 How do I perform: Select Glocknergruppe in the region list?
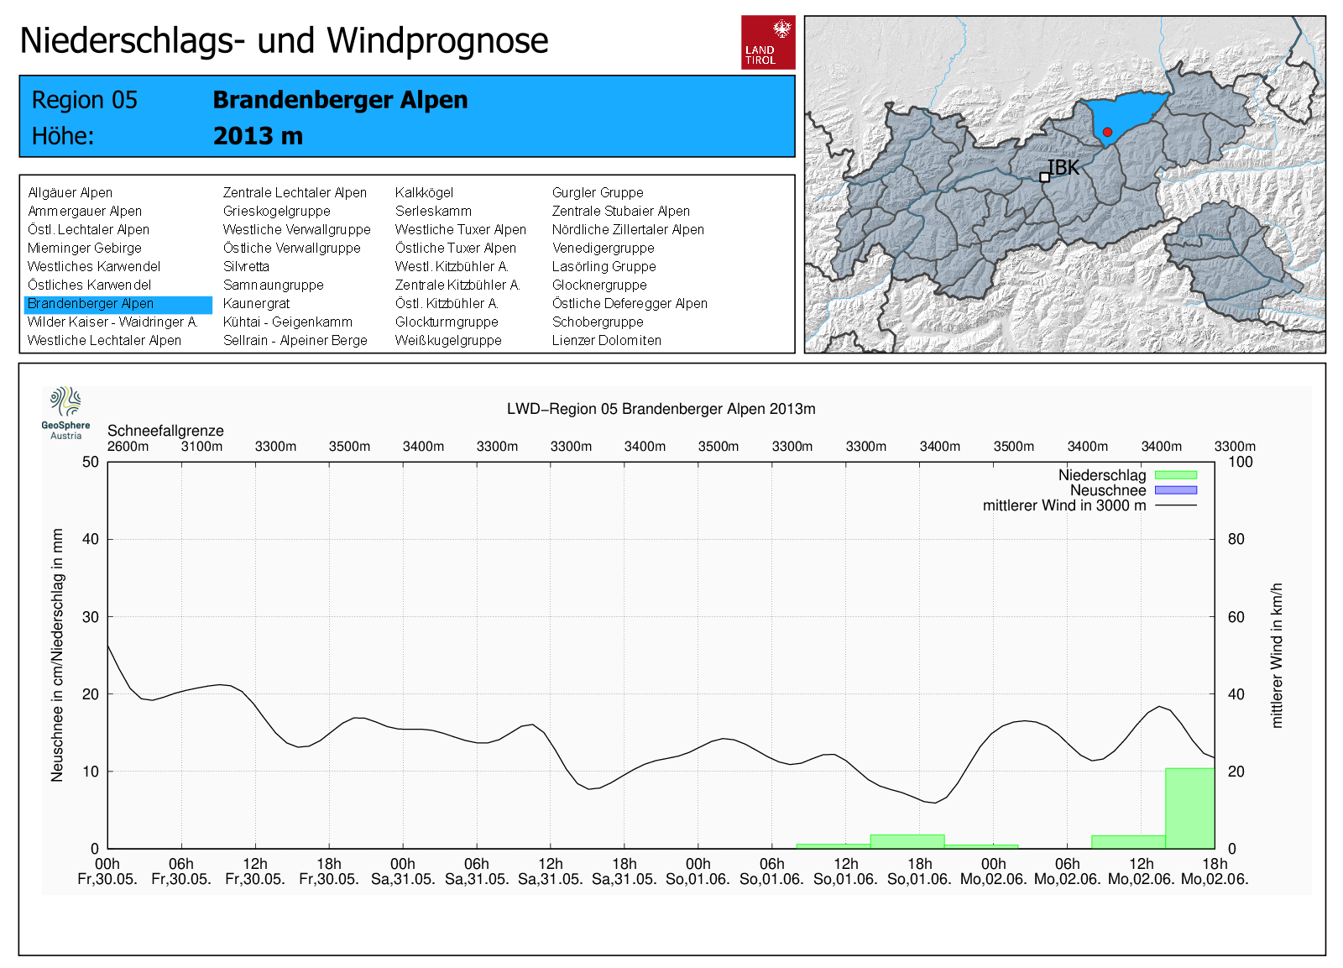point(599,285)
